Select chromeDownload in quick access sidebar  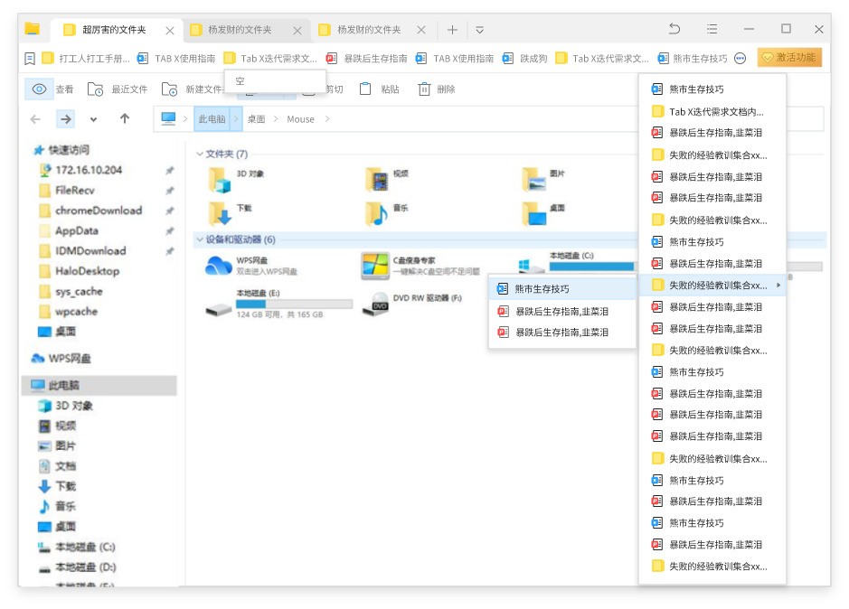tap(98, 211)
